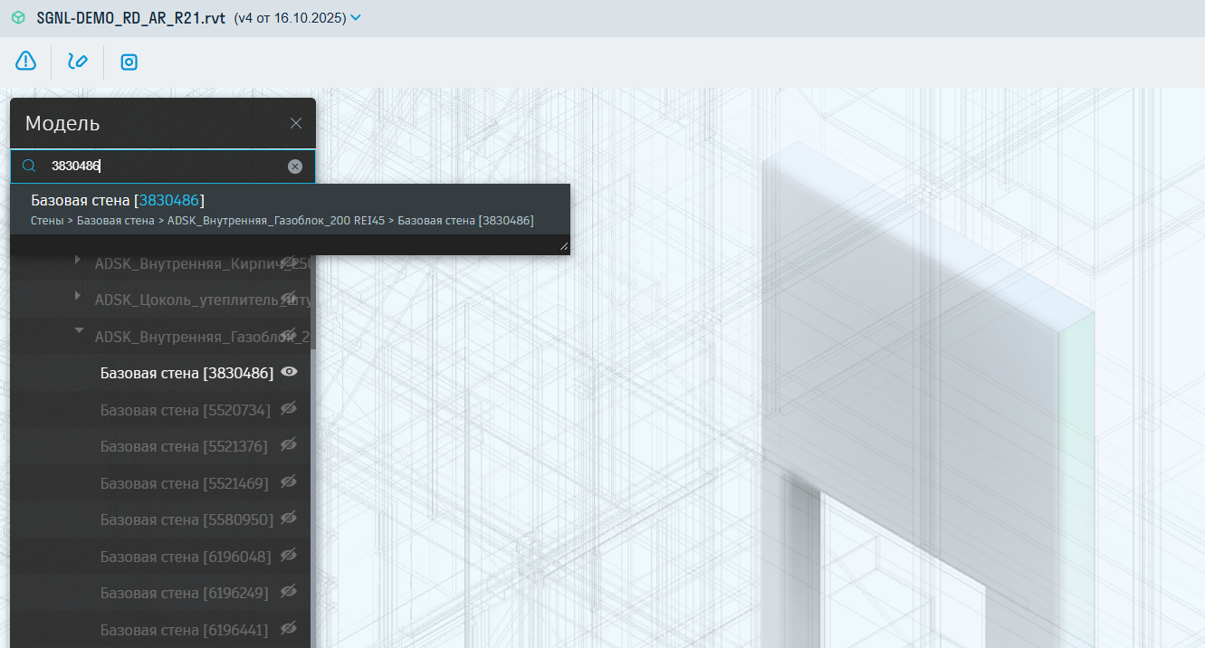Clear the search field text
The image size is (1205, 648).
295,167
